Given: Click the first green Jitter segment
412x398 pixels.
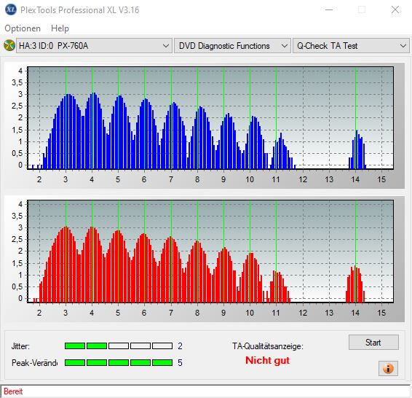Looking at the screenshot, I should point(75,346).
